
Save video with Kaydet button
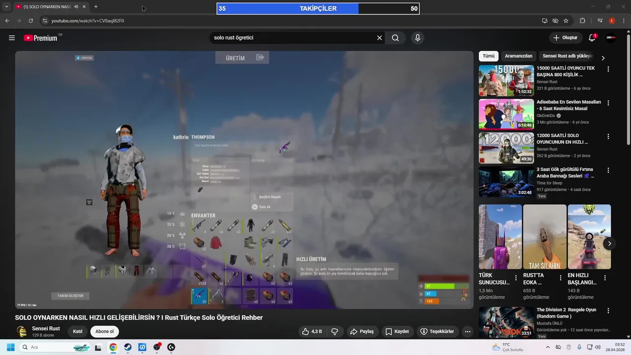(x=397, y=331)
